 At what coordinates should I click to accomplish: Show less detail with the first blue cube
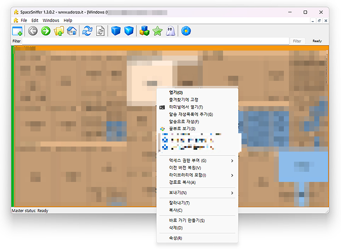pyautogui.click(x=116, y=31)
